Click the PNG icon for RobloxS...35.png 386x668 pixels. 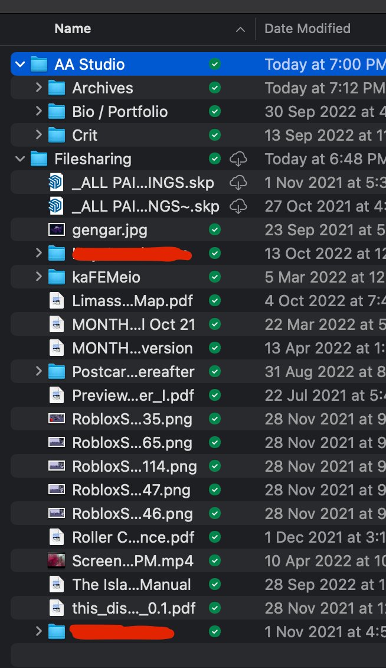click(56, 419)
